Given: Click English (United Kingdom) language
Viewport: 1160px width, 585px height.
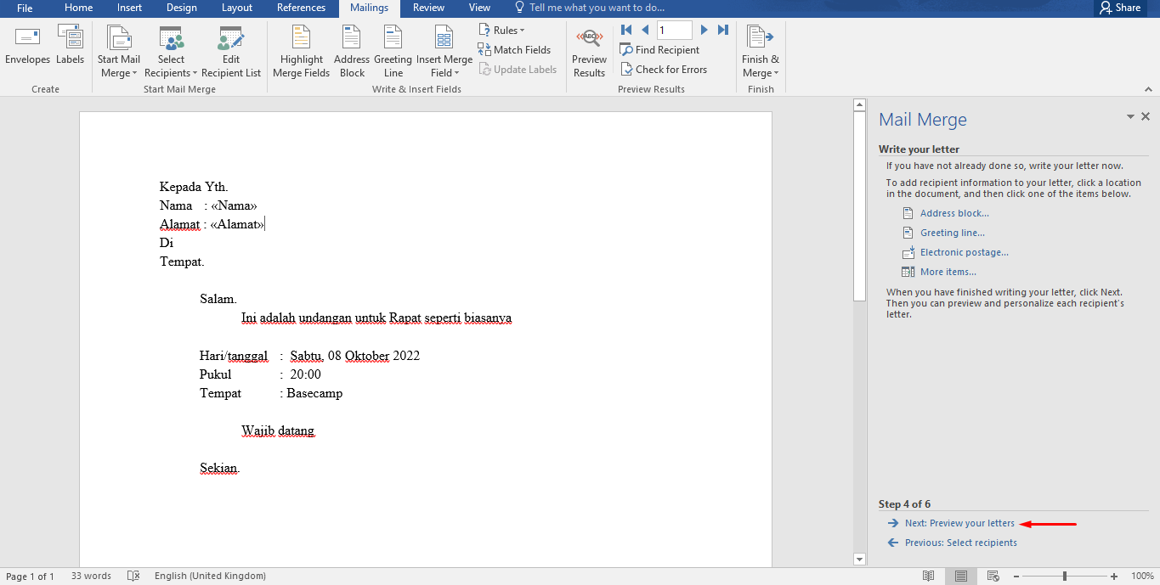Looking at the screenshot, I should [x=210, y=576].
